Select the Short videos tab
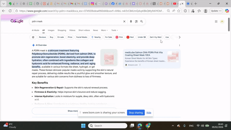The width and height of the screenshot is (231, 130). coord(84,30)
